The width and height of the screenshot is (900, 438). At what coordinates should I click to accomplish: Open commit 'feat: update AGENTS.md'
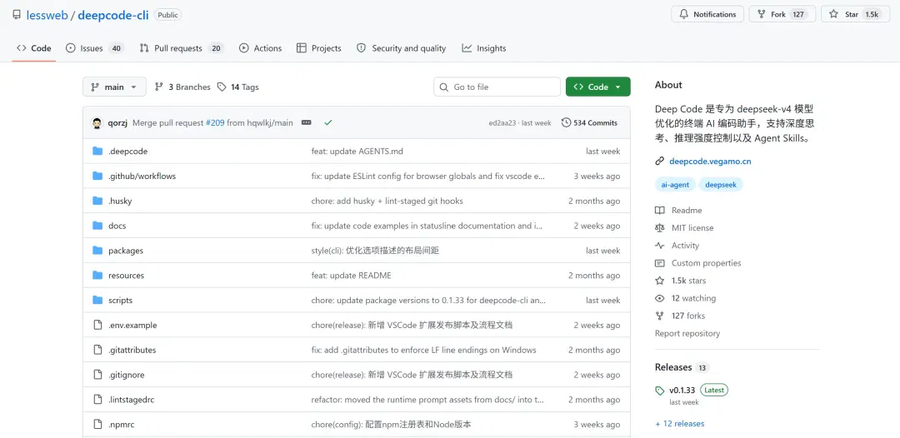click(357, 152)
